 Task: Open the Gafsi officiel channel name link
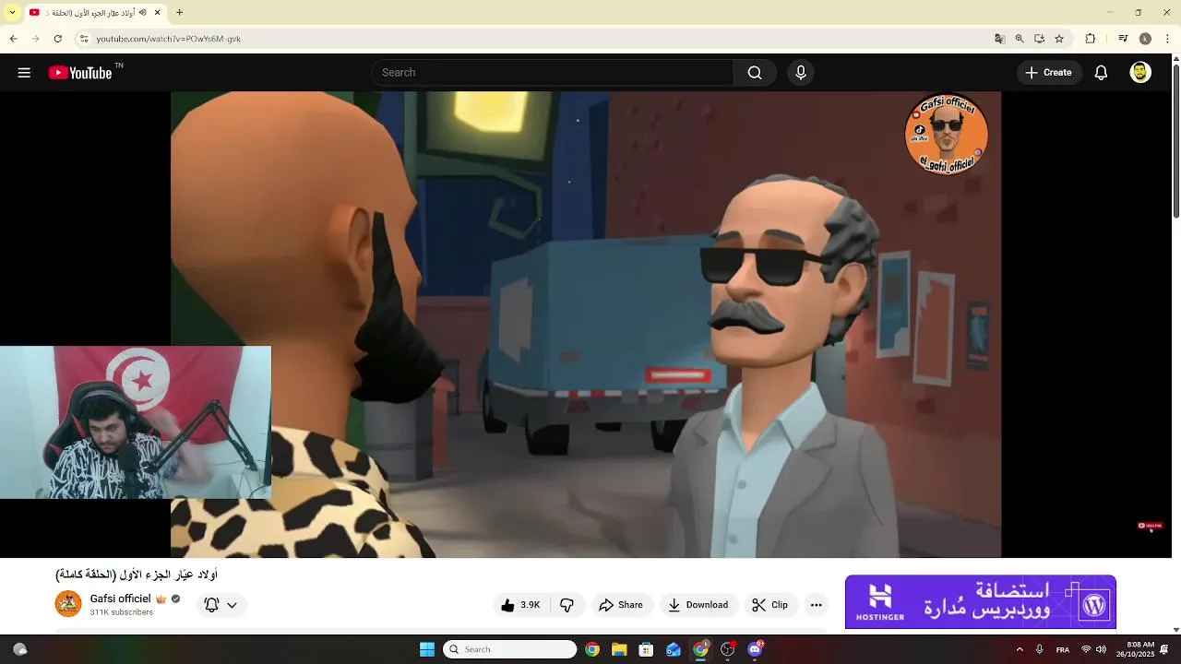click(x=120, y=599)
